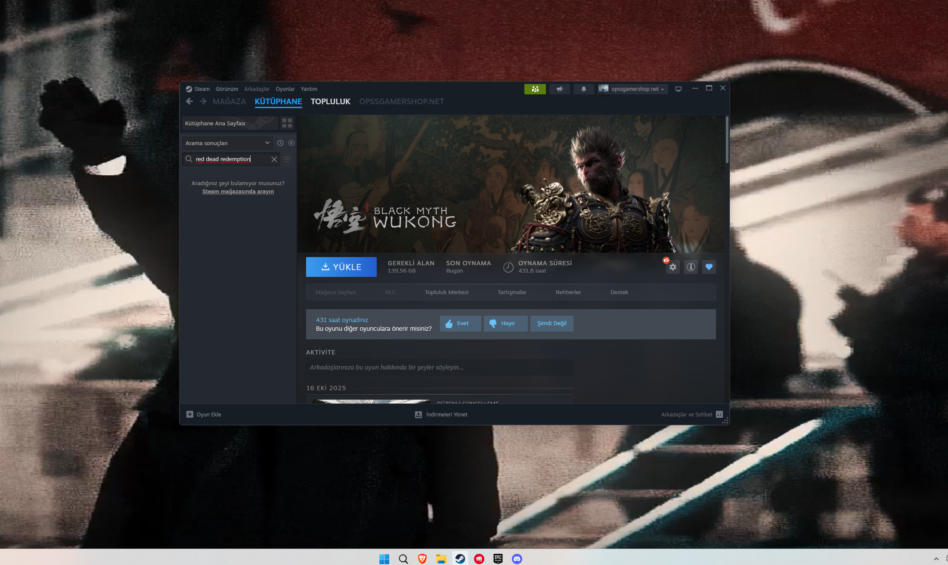Open the Destek game link
Image resolution: width=948 pixels, height=565 pixels.
tap(619, 292)
